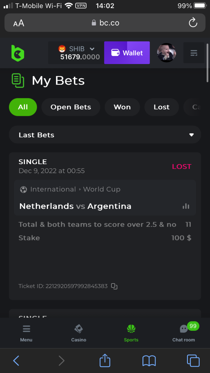The image size is (210, 373).
Task: Reload the page in the address bar
Action: [193, 23]
